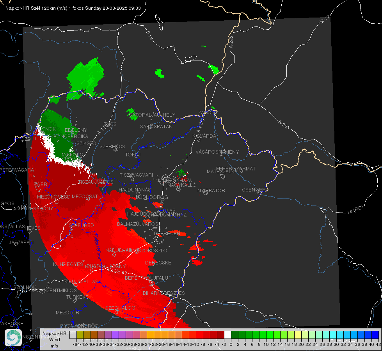Click the HAJDUNANAS town label

click(135, 190)
